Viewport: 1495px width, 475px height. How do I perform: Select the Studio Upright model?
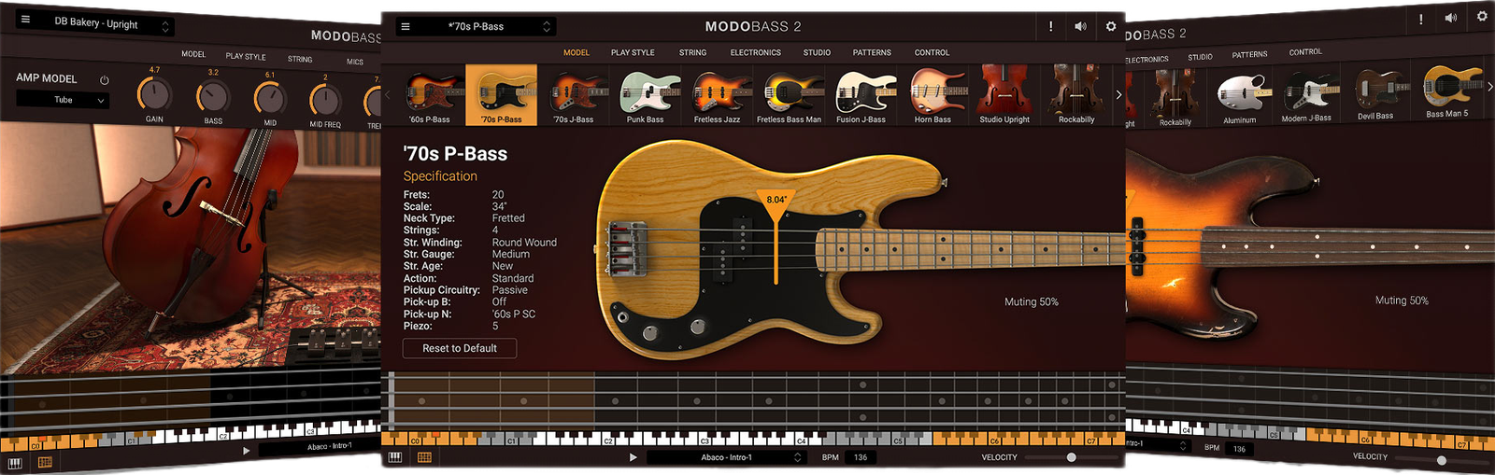(x=1004, y=95)
